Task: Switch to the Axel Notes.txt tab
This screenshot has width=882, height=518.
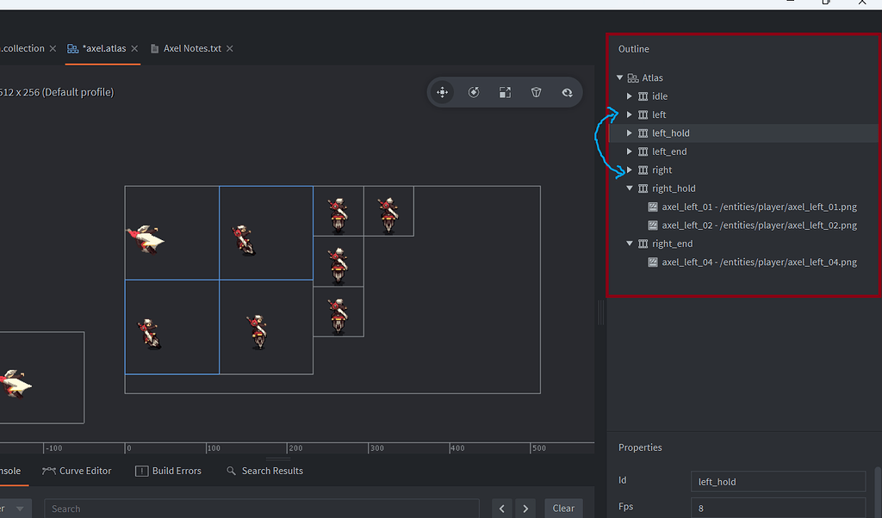Action: (x=193, y=48)
